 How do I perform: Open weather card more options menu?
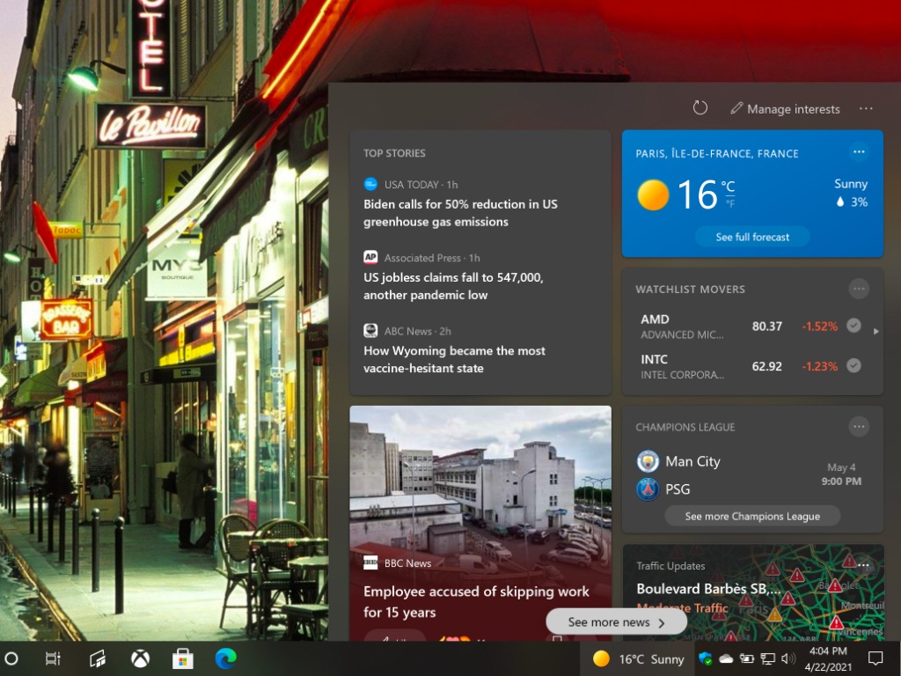pyautogui.click(x=859, y=152)
